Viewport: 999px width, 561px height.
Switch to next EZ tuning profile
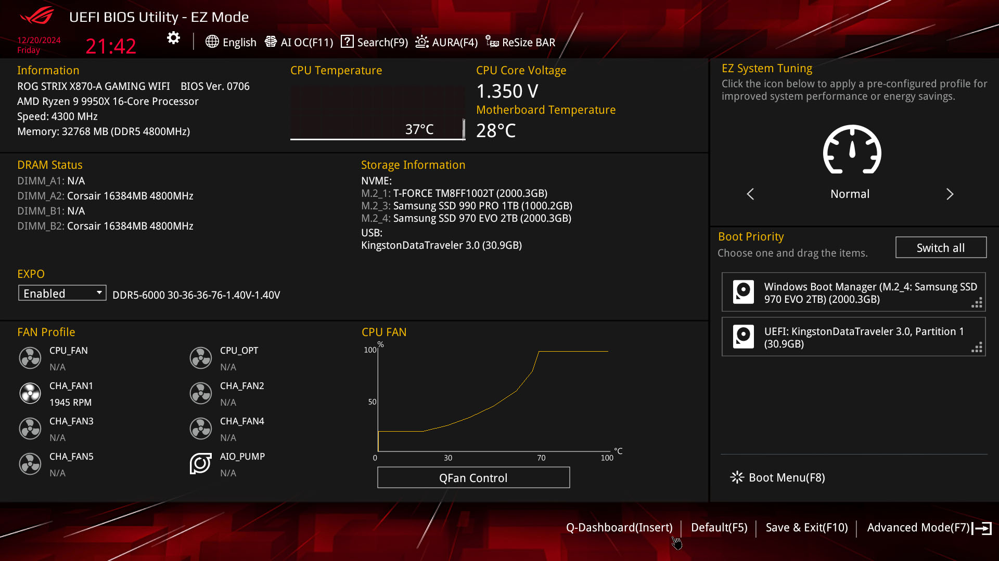950,194
